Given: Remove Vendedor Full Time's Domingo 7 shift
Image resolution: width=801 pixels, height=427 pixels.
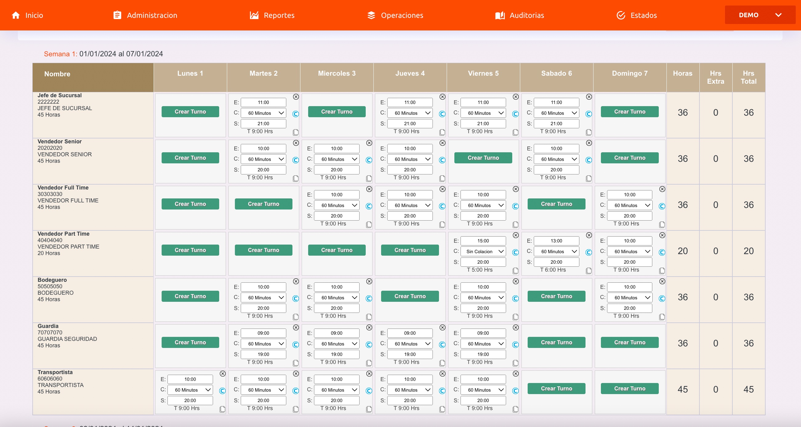Looking at the screenshot, I should [x=662, y=189].
